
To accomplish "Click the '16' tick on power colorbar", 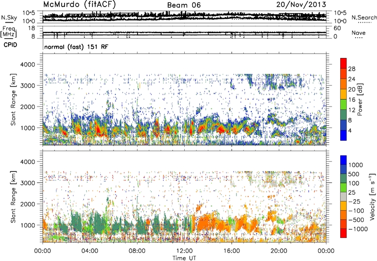I will point(352,100).
